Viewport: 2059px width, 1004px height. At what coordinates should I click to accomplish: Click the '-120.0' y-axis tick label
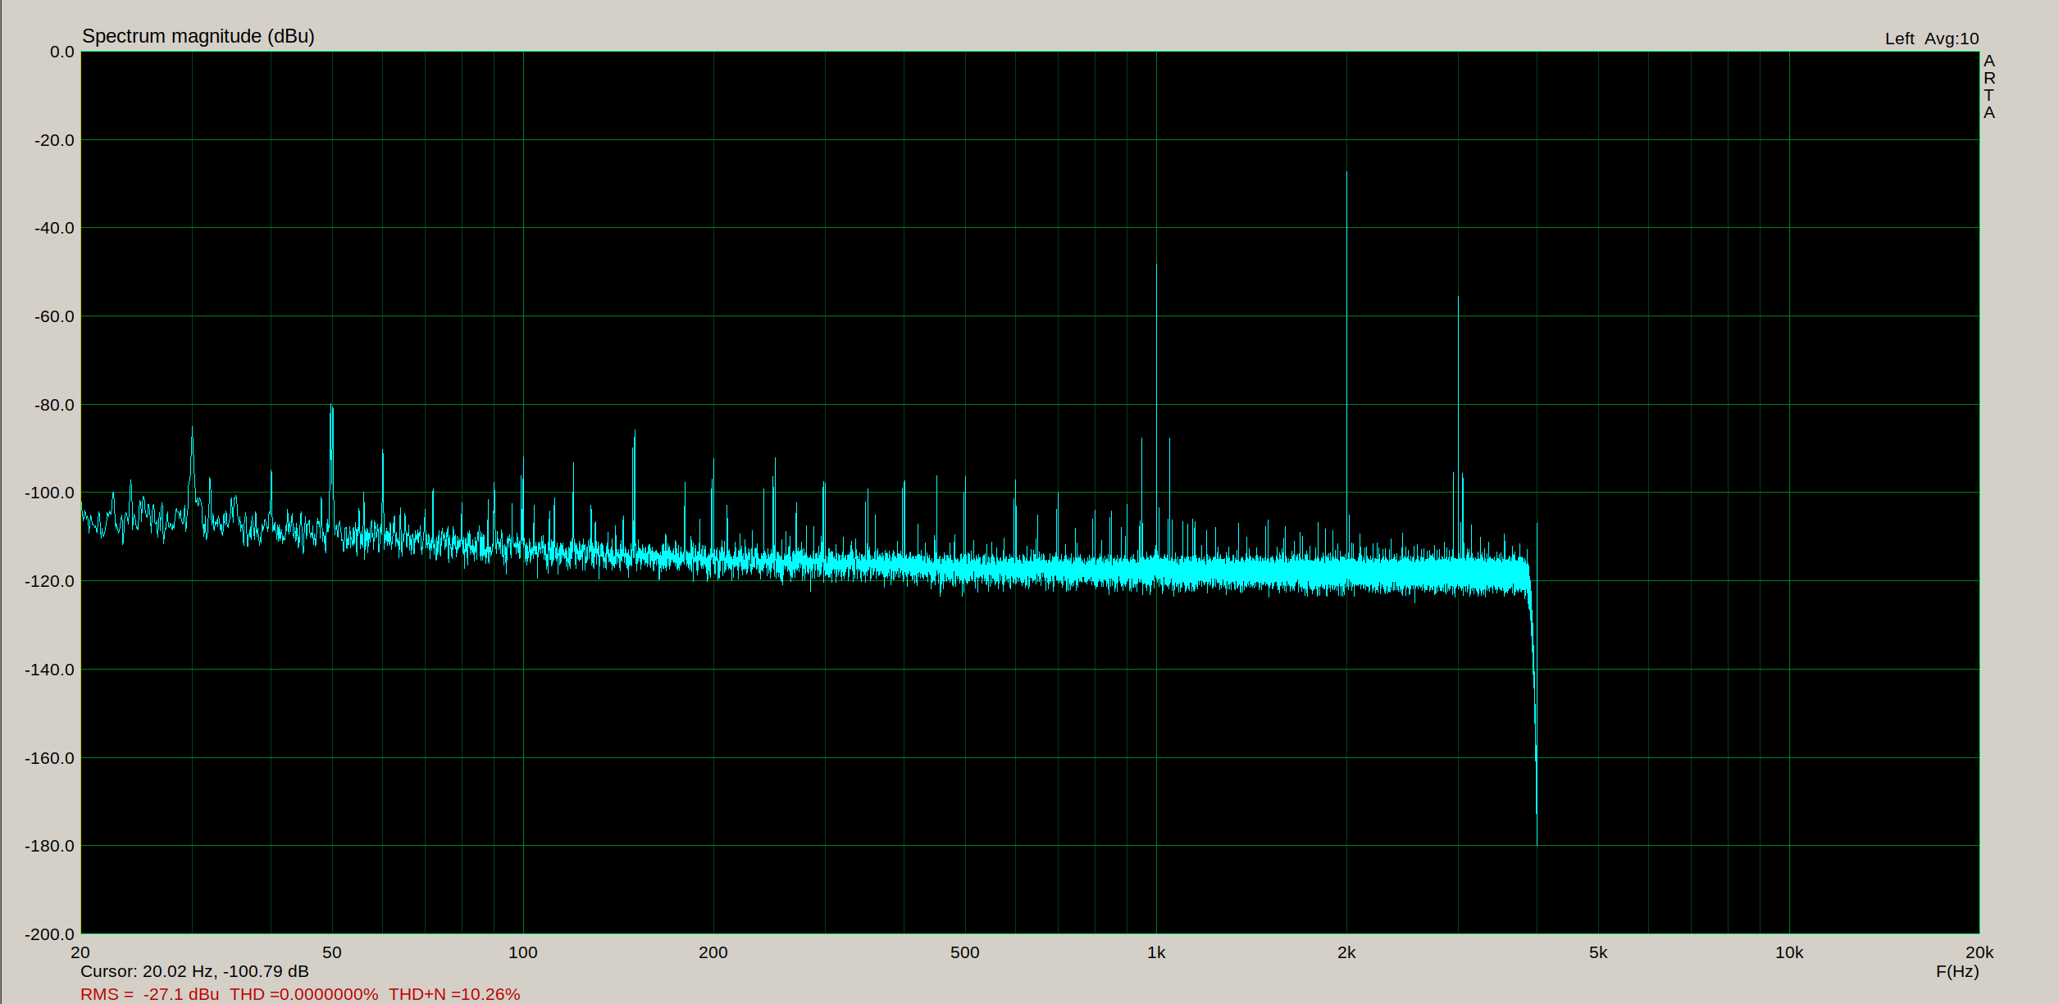(x=50, y=581)
